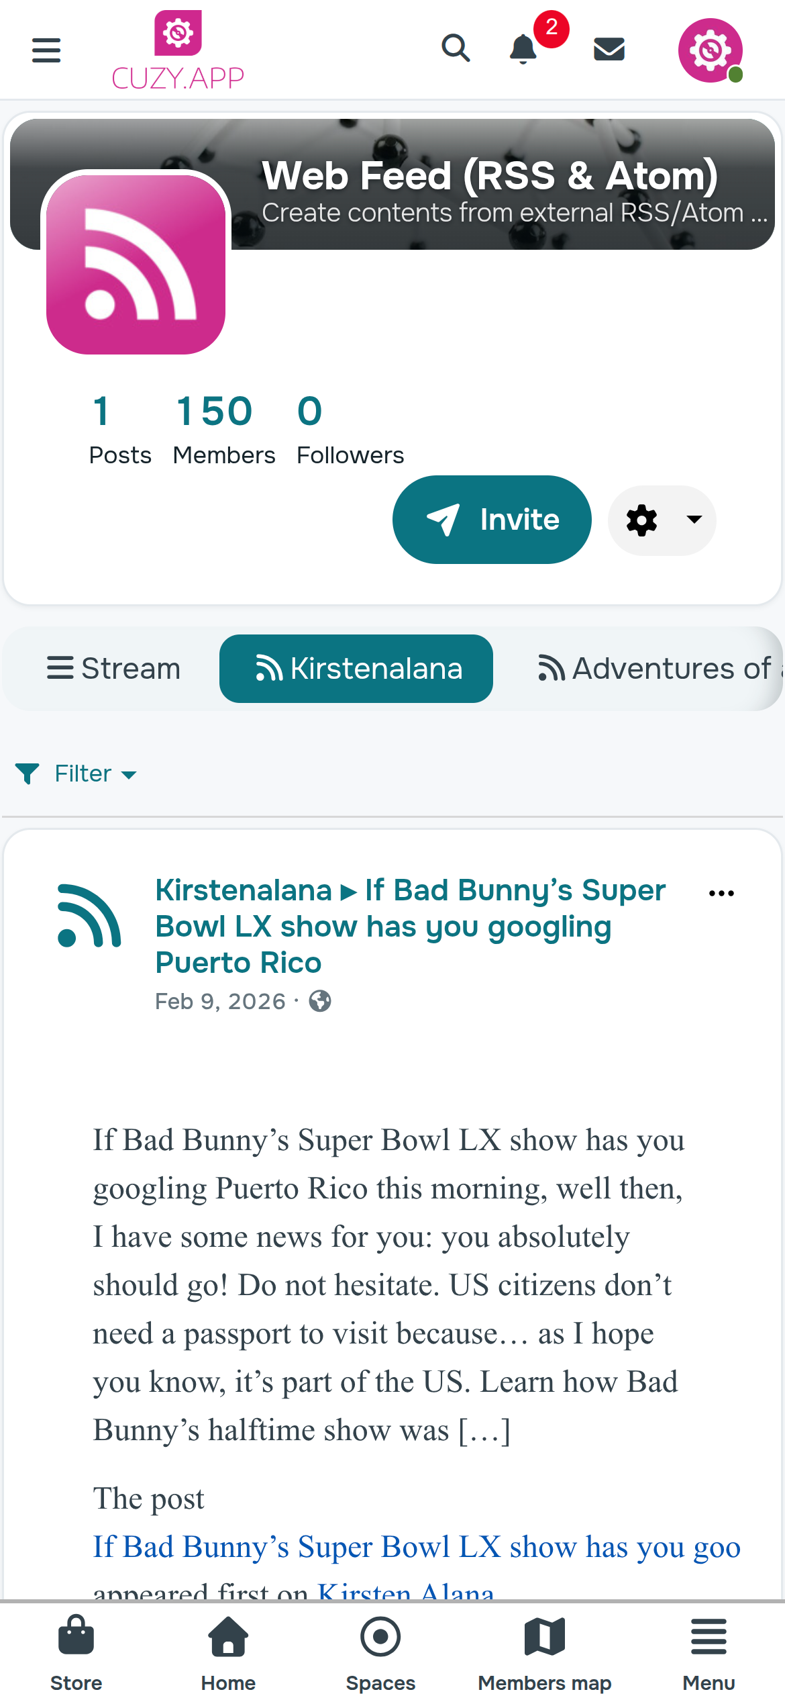View the 150 Members list

pyautogui.click(x=224, y=430)
